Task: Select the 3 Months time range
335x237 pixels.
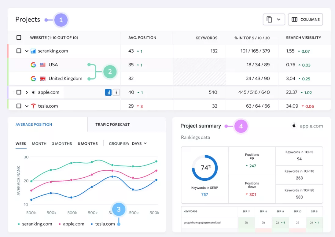Action: [x=62, y=144]
